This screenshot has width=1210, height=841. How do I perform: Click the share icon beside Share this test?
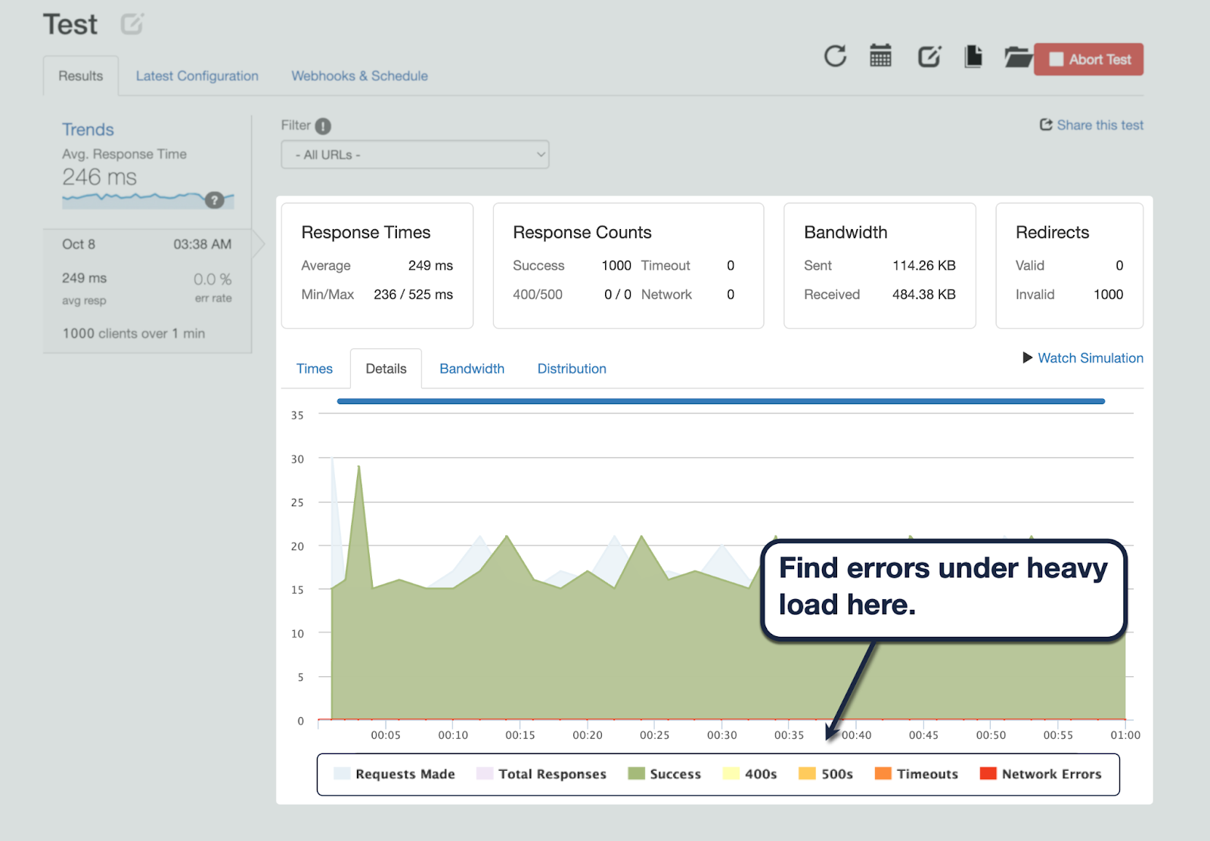(1046, 125)
